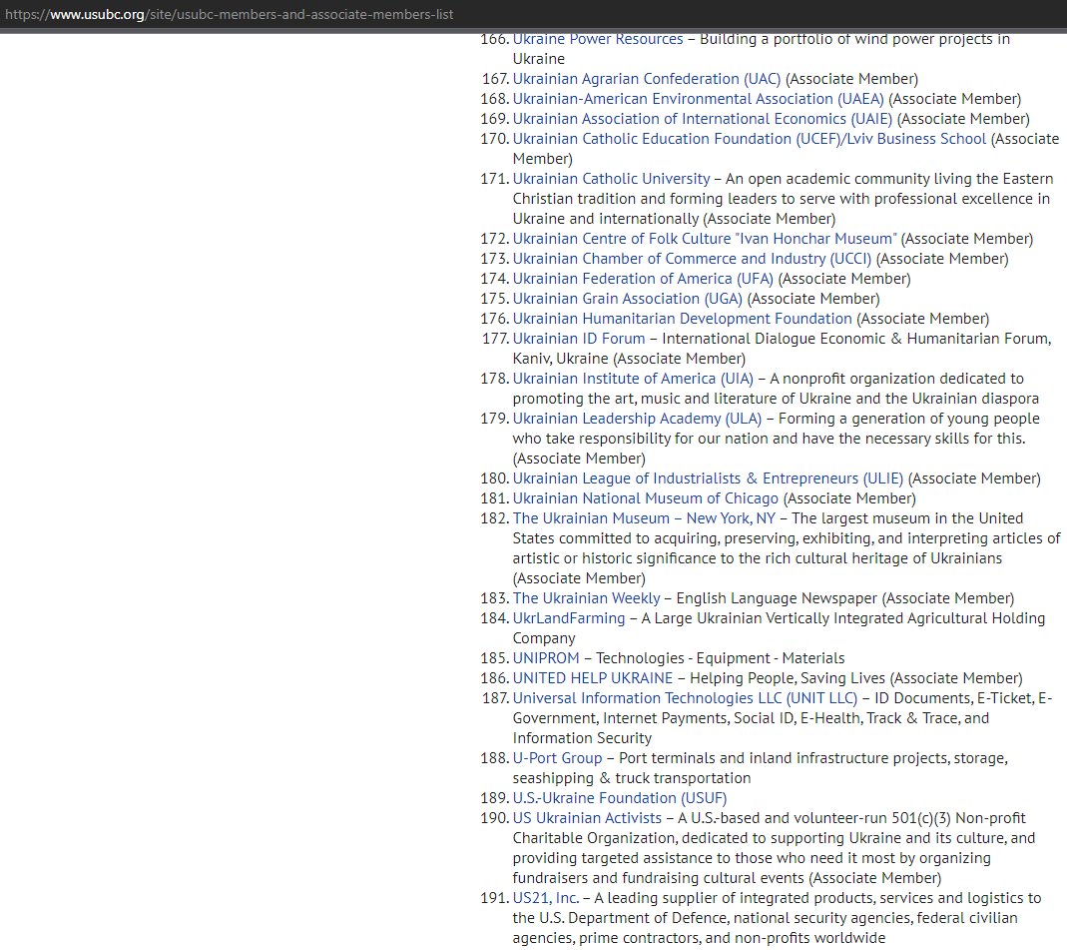The image size is (1067, 950).
Task: Click text 'Technologies - Equipment - Materials'
Action: (x=720, y=658)
